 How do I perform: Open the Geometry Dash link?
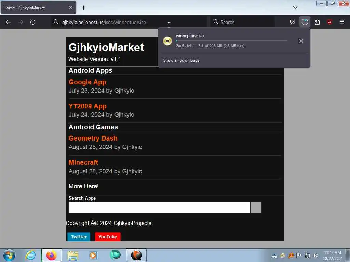(93, 139)
